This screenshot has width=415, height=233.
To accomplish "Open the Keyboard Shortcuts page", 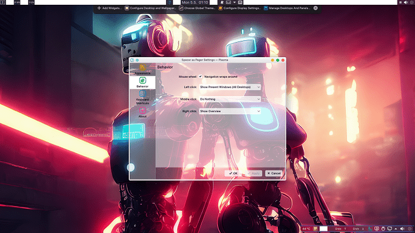I will 143,97.
